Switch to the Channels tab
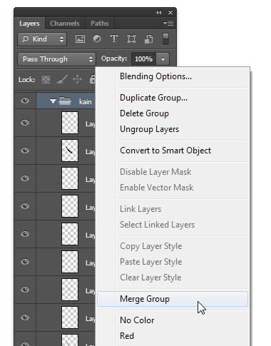This screenshot has width=271, height=346. (x=65, y=24)
